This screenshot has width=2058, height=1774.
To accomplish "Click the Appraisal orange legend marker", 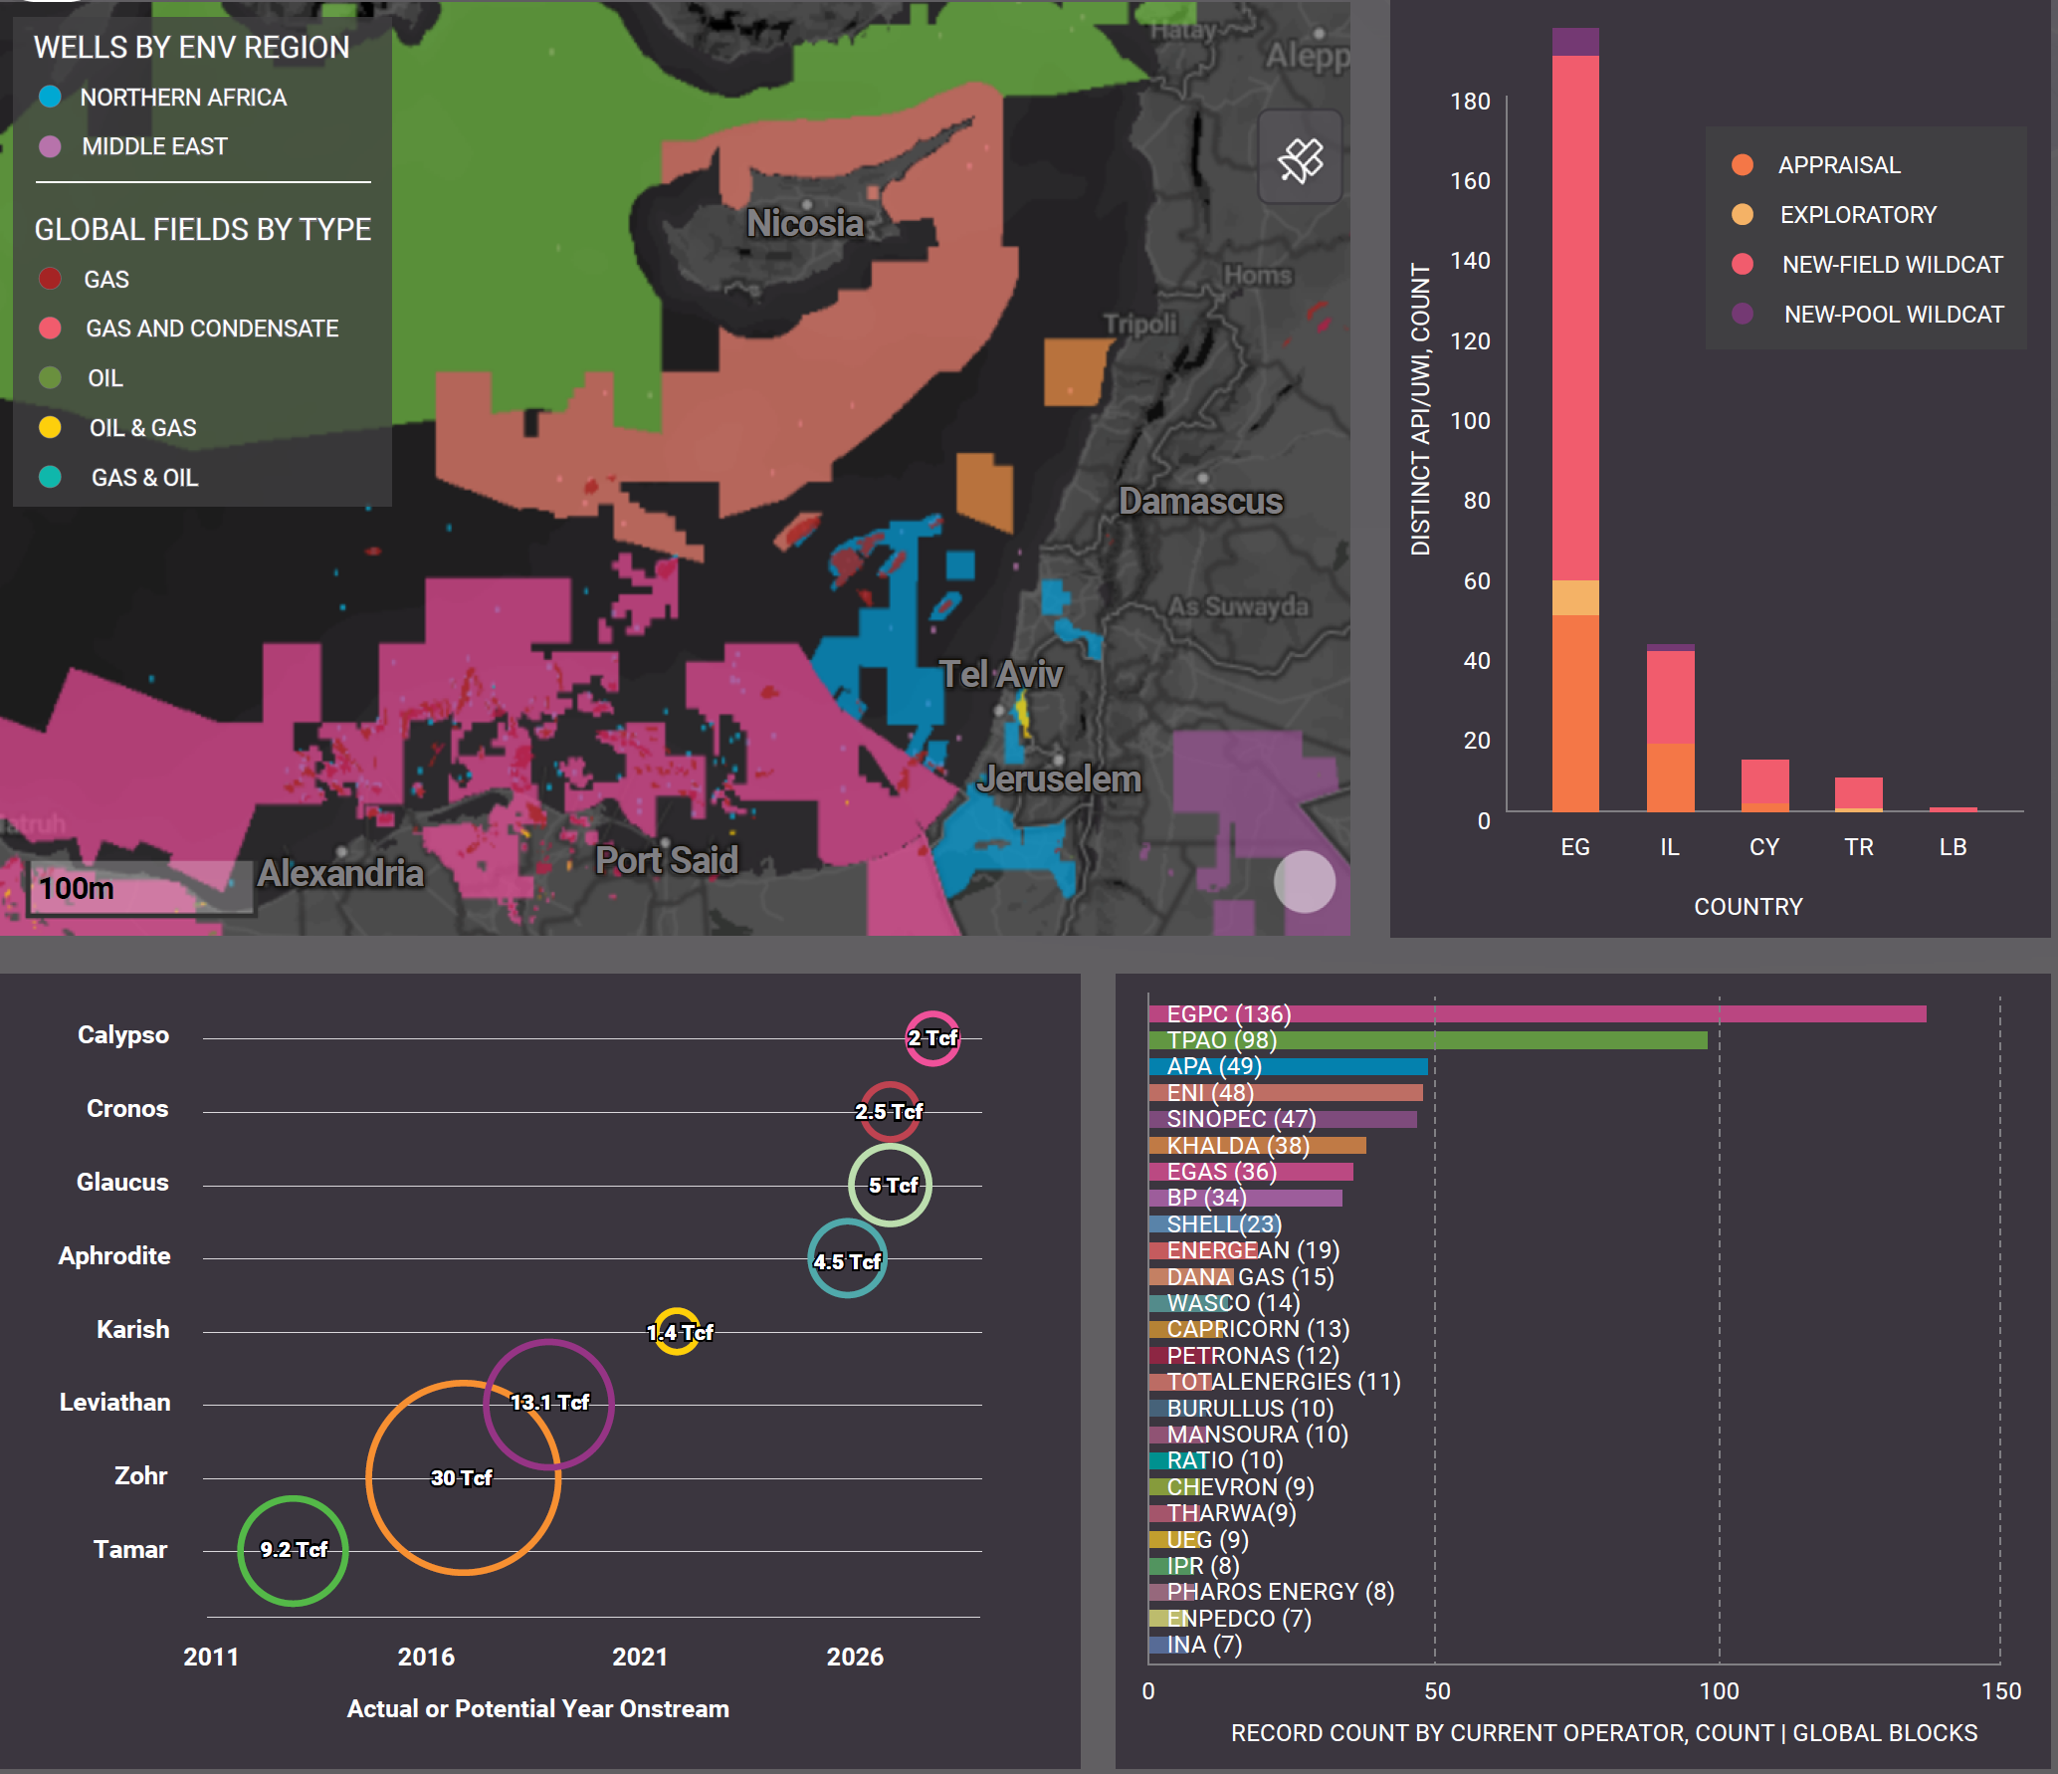I will pyautogui.click(x=1742, y=165).
